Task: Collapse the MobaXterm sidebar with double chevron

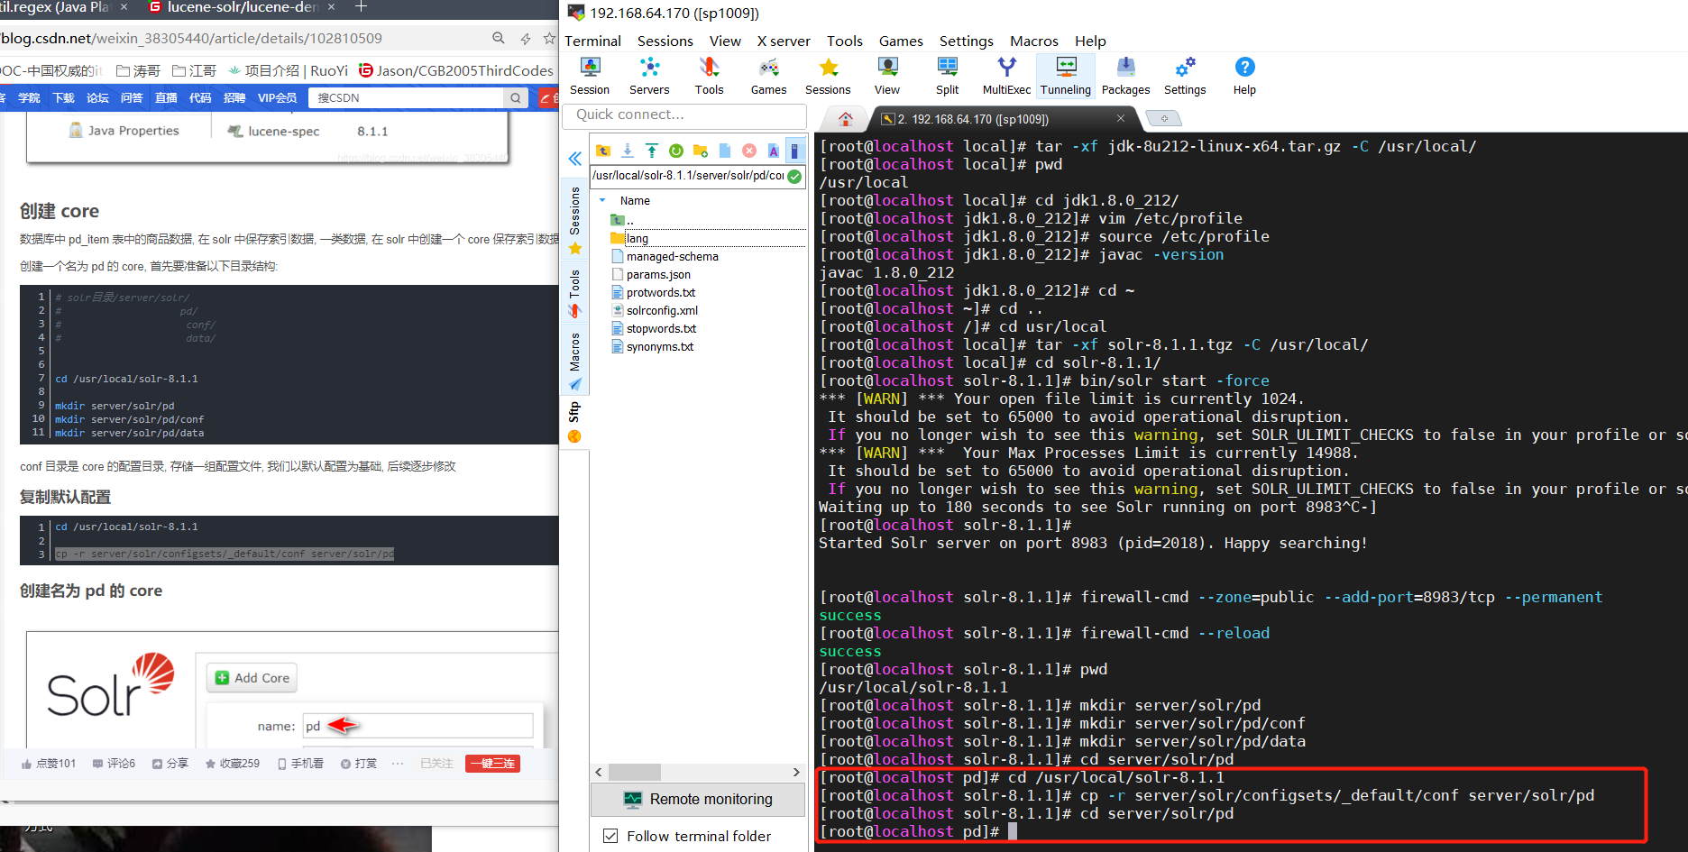Action: (x=574, y=159)
